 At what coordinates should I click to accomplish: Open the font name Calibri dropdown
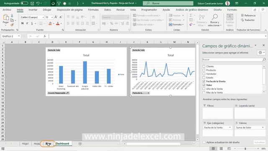(x=43, y=17)
